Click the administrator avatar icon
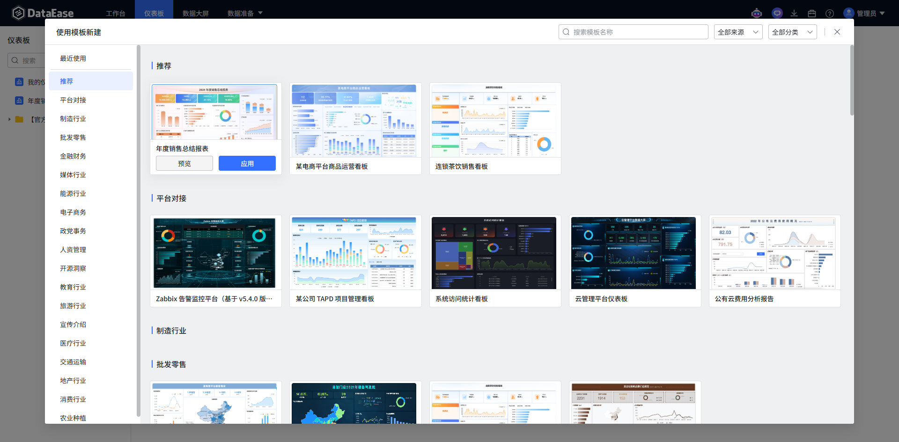This screenshot has height=442, width=899. pos(849,13)
